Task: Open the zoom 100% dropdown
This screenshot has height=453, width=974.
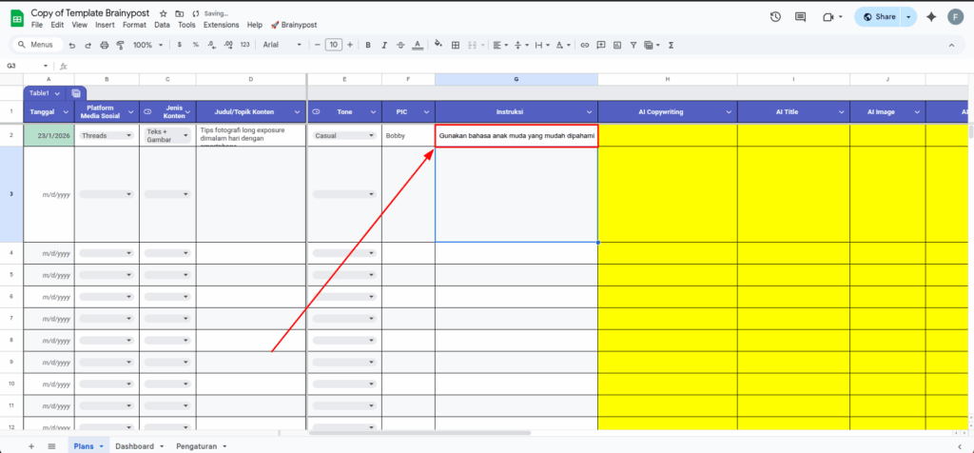Action: point(147,45)
